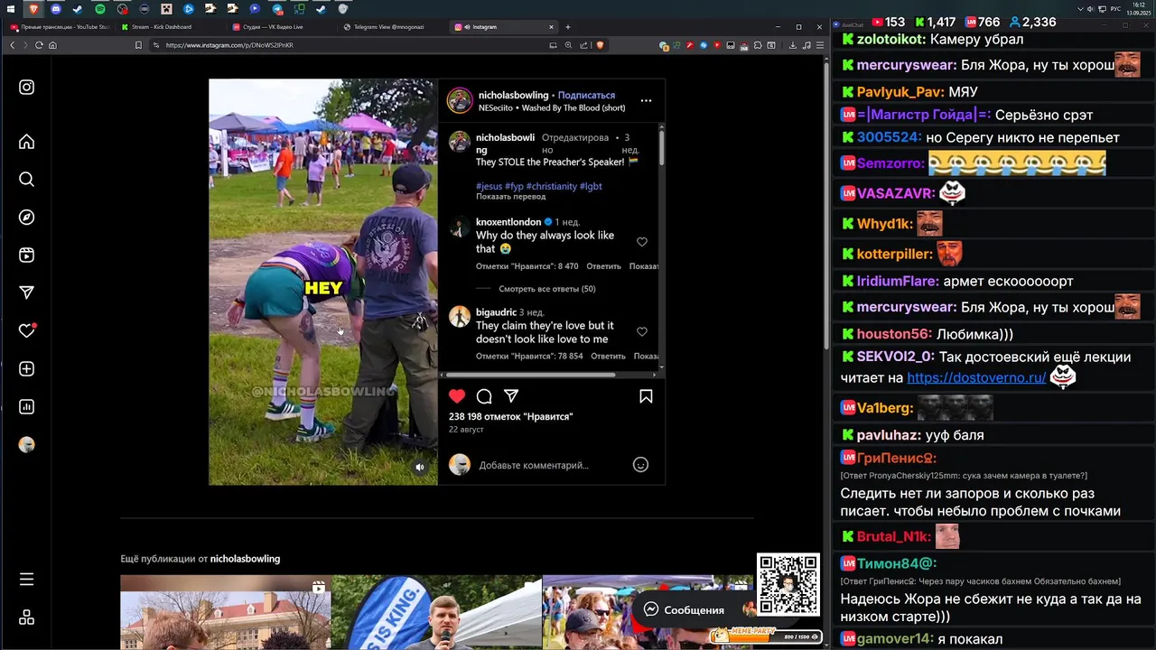
Task: Click browser home button
Action: (x=52, y=45)
